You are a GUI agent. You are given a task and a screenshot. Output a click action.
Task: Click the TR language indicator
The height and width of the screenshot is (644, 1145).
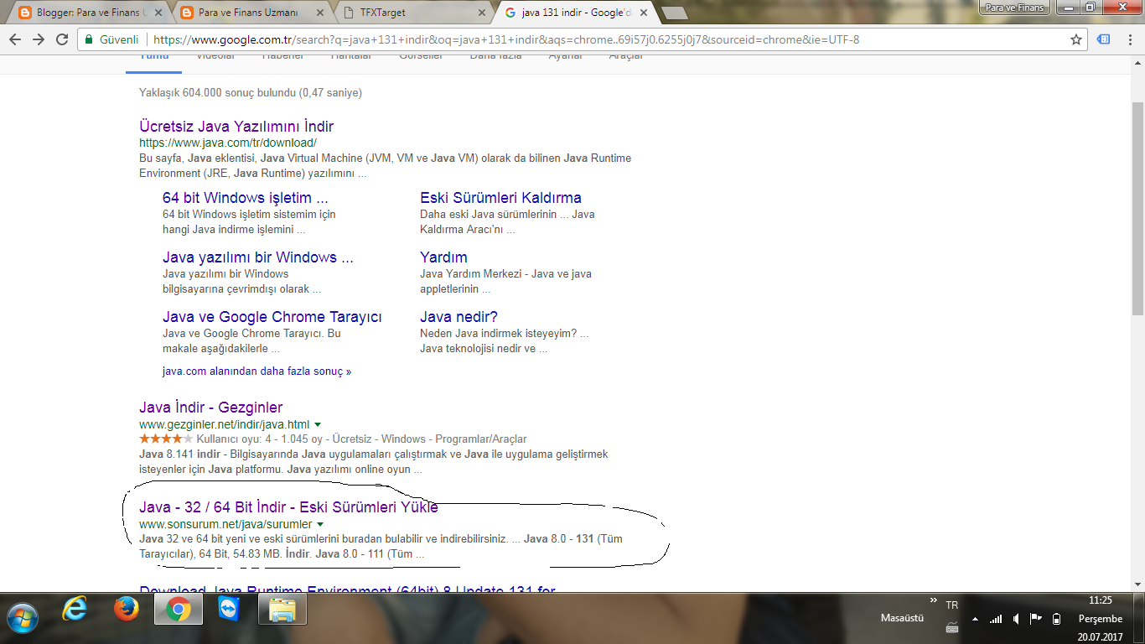tap(951, 605)
